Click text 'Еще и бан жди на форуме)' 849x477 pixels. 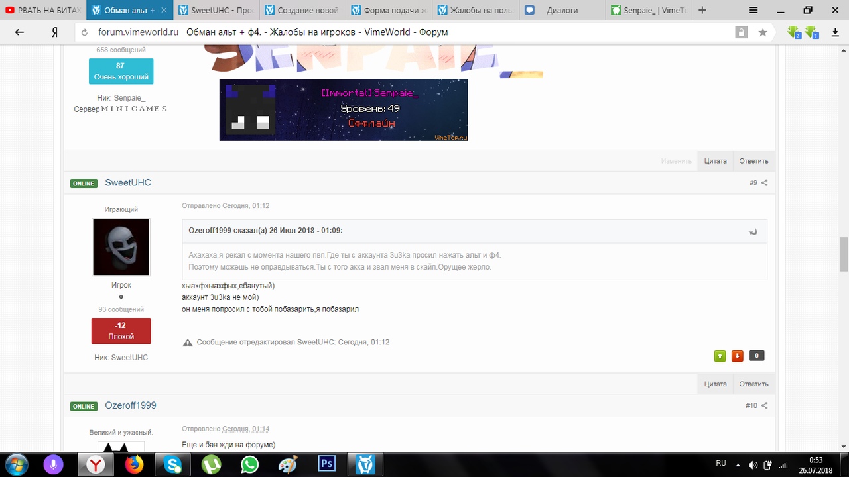click(228, 445)
